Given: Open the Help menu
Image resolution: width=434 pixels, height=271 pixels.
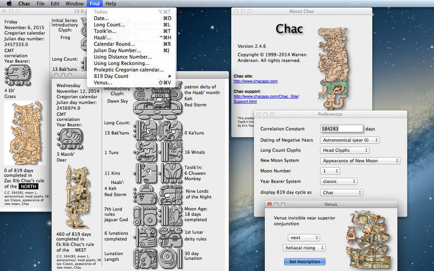Looking at the screenshot, I should (x=111, y=4).
